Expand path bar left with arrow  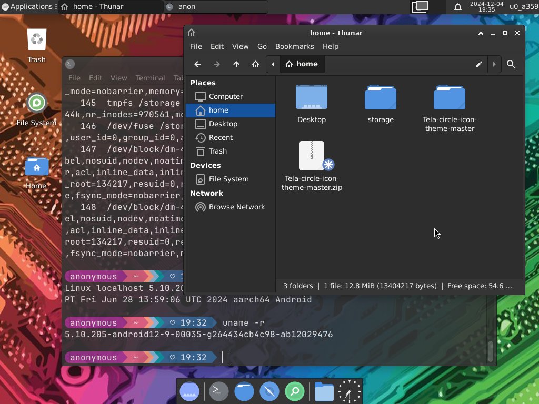(273, 64)
